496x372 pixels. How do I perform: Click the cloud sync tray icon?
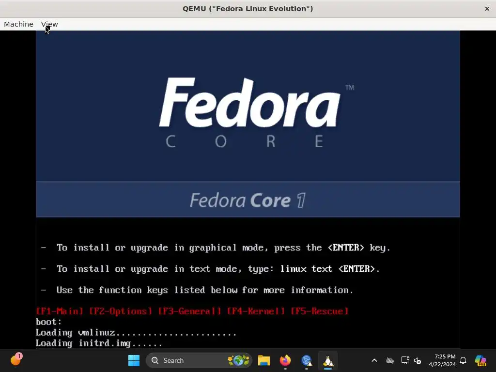(390, 360)
